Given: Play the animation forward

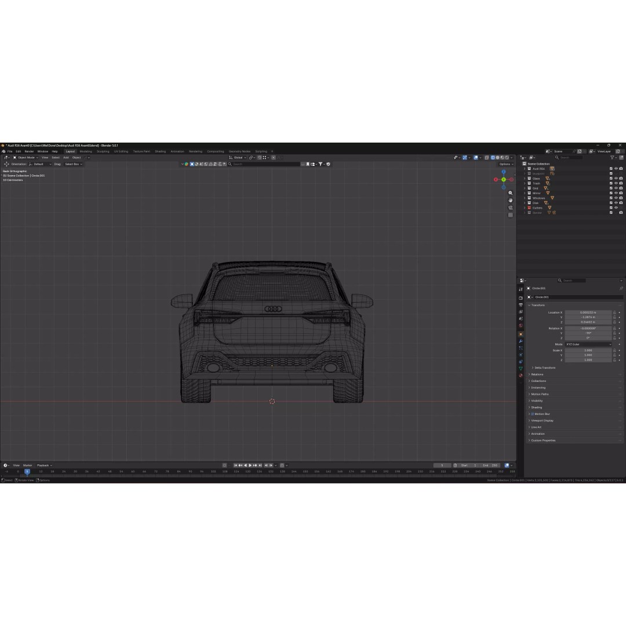Looking at the screenshot, I should 250,465.
